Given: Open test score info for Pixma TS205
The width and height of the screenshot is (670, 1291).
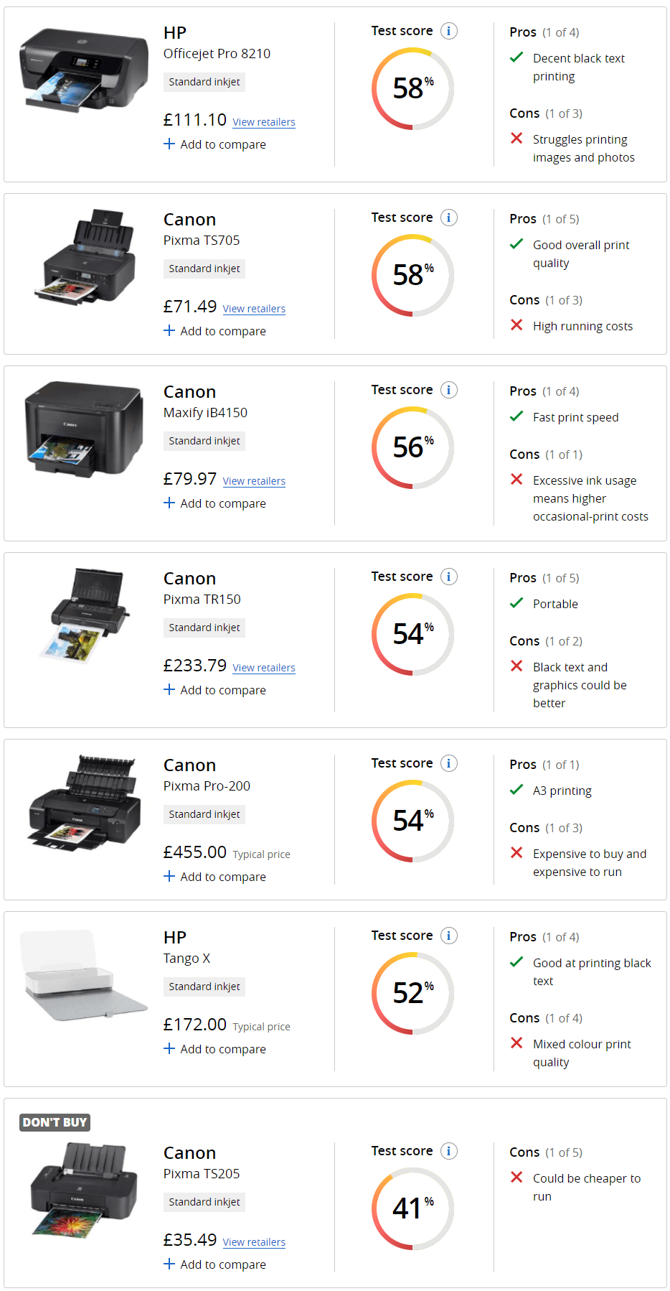Looking at the screenshot, I should (449, 1151).
